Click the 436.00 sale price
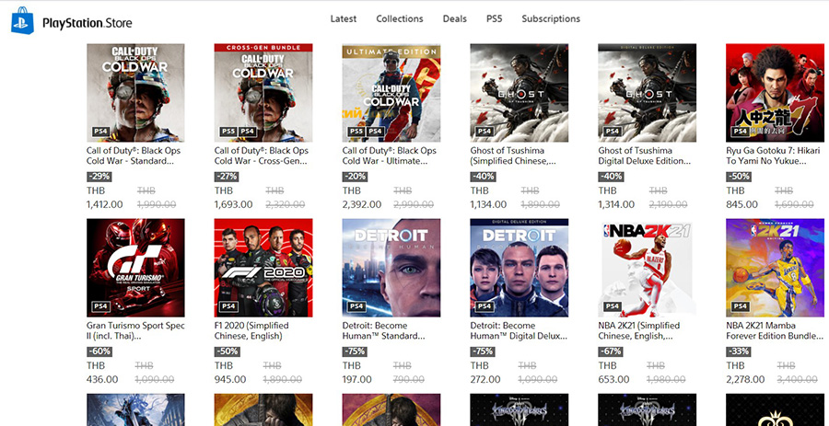Viewport: 829px width, 426px height. [x=102, y=379]
